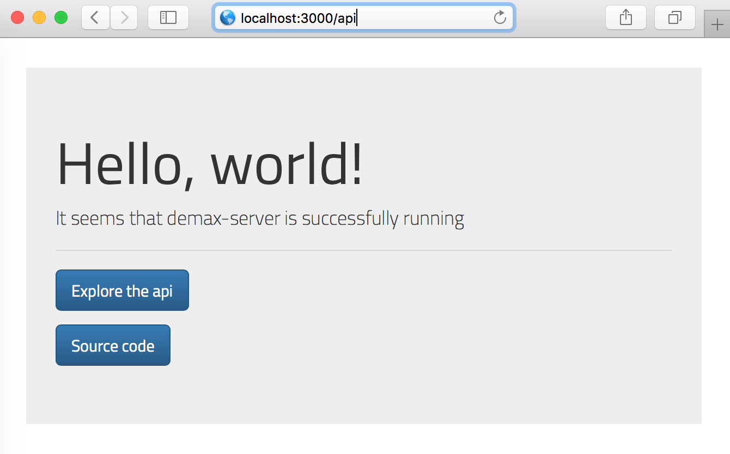The width and height of the screenshot is (730, 454).
Task: Go forward with the Safari forward arrow
Action: tap(124, 17)
